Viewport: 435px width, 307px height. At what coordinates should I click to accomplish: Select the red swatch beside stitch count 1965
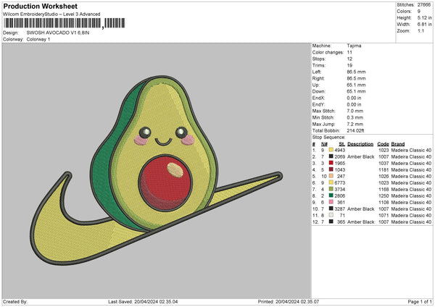pos(331,163)
